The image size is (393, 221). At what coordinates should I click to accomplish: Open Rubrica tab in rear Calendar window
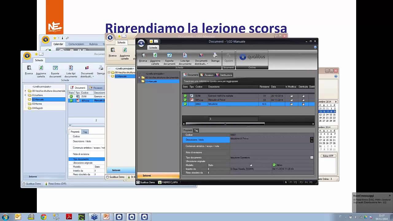(93, 44)
